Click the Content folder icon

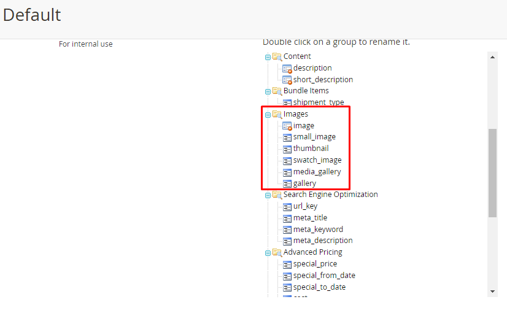click(277, 56)
